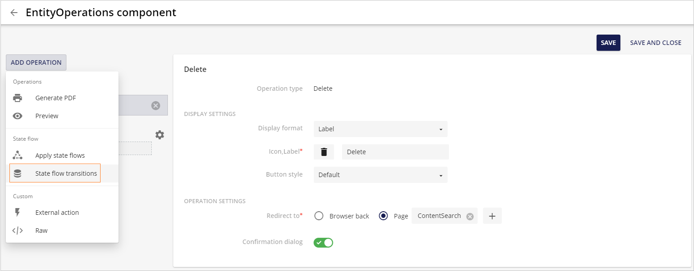Click the trash icon next to Delete label
This screenshot has width=694, height=271.
tap(324, 151)
